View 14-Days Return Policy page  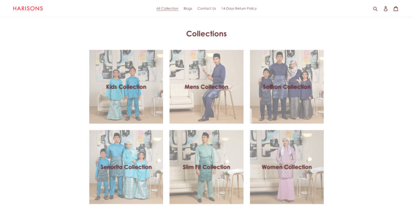coord(239,8)
